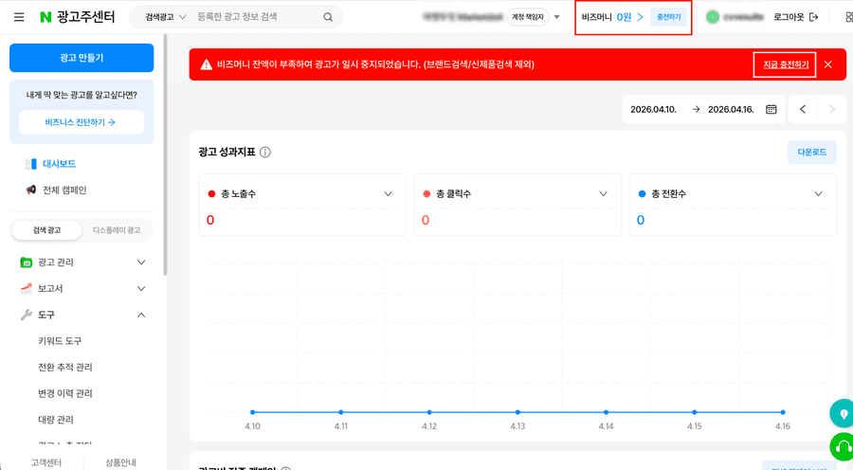853x470 pixels.
Task: Collapse the 도구 menu chevron
Action: [x=141, y=315]
